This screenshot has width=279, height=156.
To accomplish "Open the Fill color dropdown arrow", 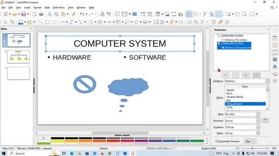I will tap(34, 22).
